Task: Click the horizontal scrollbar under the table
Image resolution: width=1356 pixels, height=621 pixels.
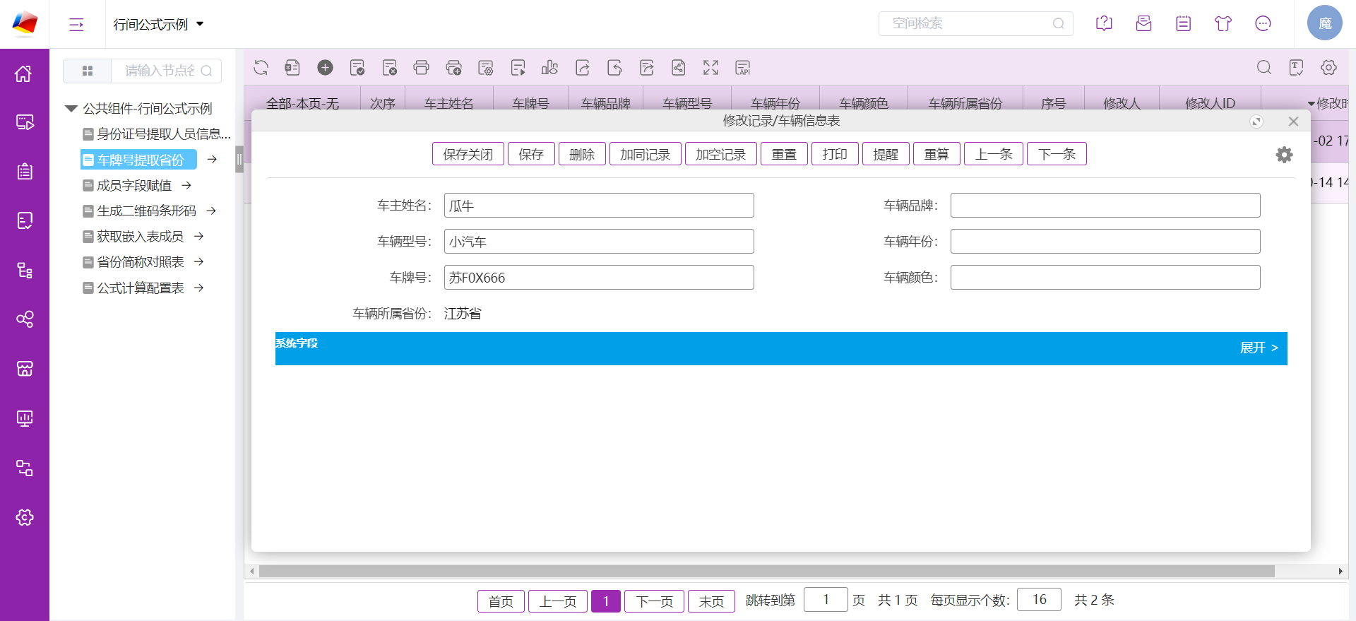Action: (x=766, y=571)
